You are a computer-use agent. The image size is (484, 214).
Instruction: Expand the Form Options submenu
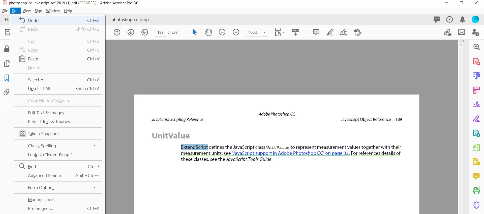coord(58,188)
